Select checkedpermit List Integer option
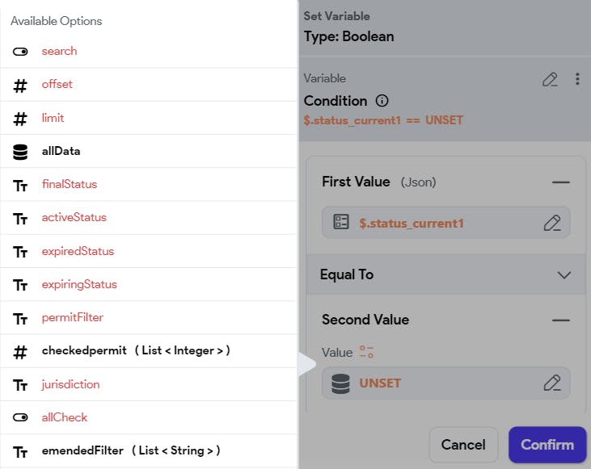The image size is (591, 469). tap(136, 351)
